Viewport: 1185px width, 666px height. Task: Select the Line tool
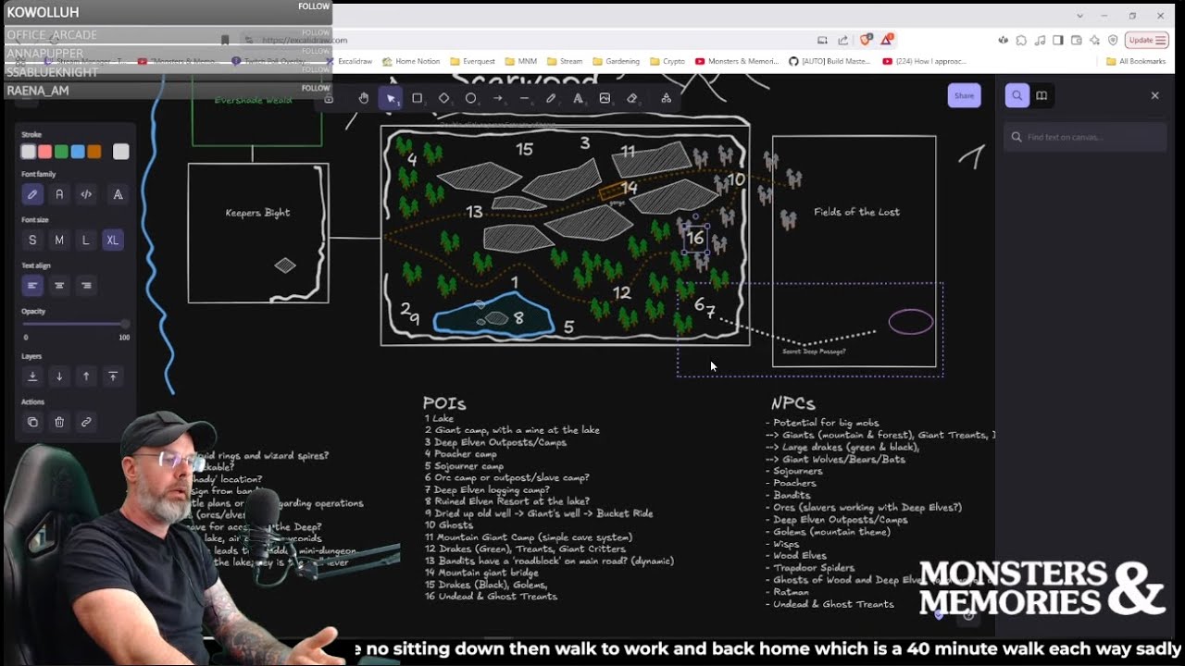525,98
